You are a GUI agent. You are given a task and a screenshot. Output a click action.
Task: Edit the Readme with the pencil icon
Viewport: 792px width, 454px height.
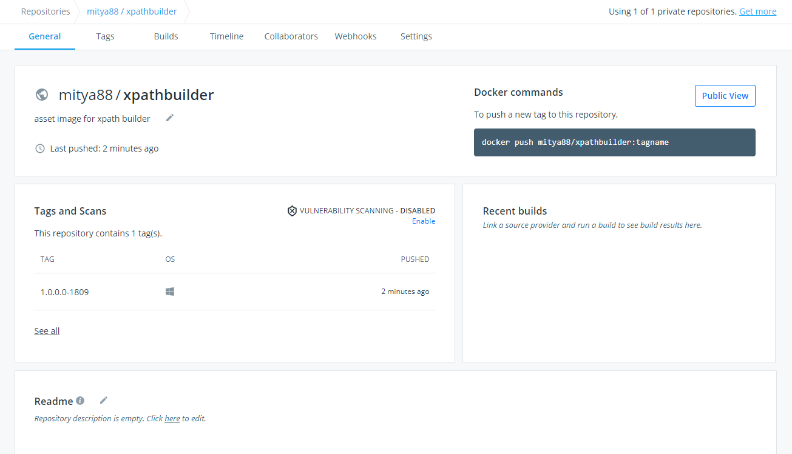(103, 400)
